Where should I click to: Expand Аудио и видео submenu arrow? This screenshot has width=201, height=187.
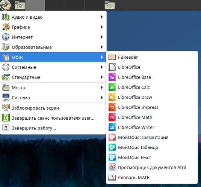pyautogui.click(x=102, y=17)
